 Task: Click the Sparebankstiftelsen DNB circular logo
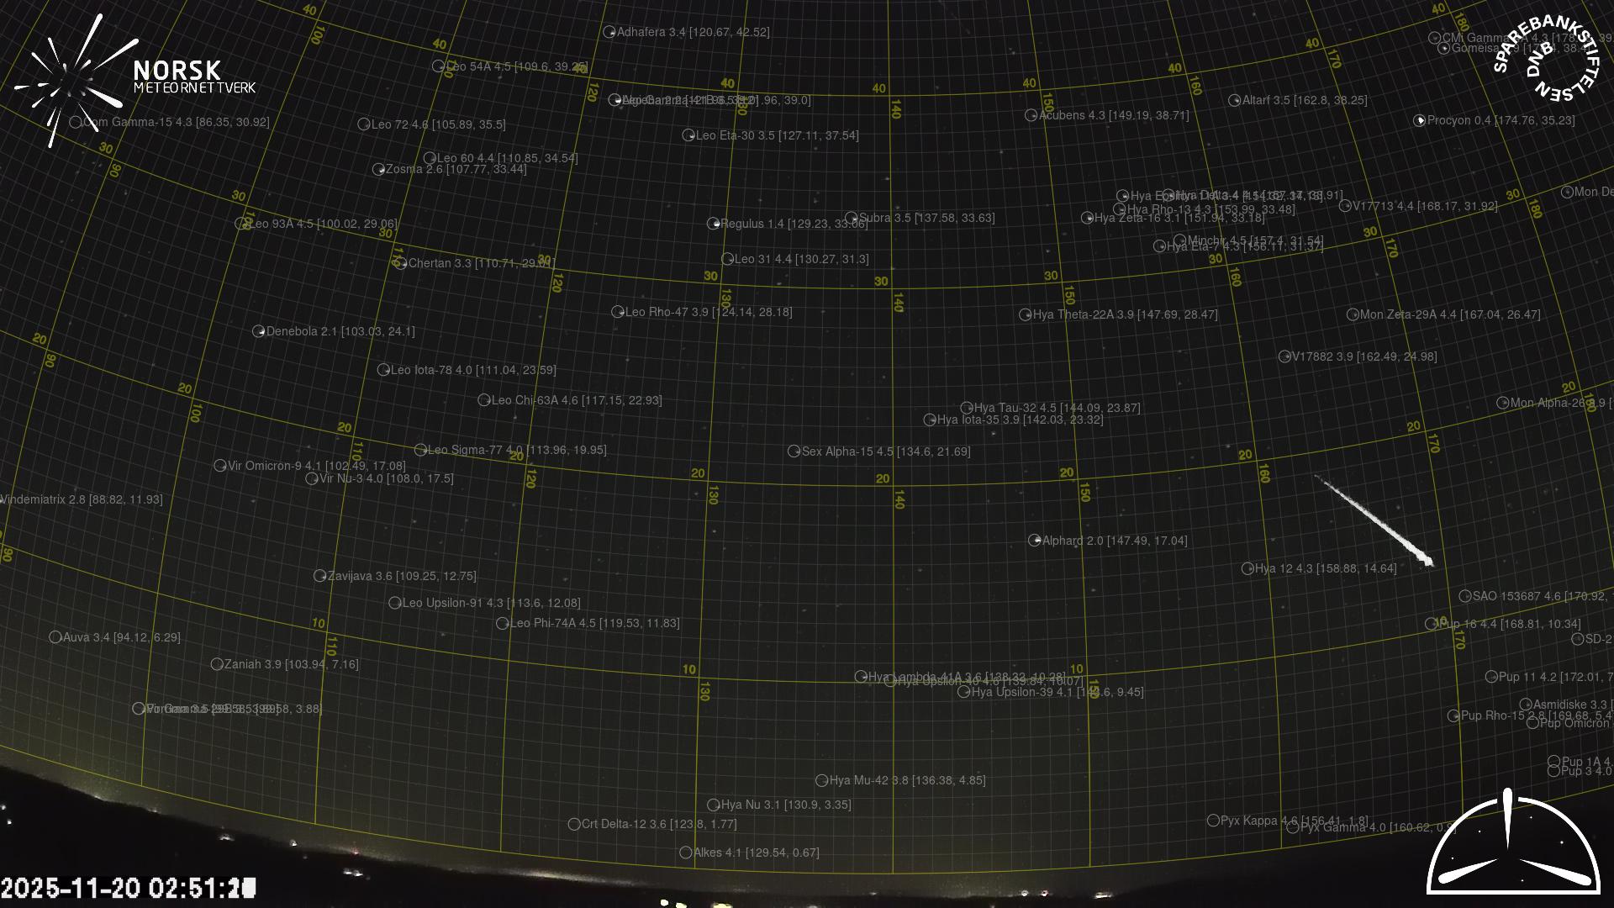[1546, 57]
